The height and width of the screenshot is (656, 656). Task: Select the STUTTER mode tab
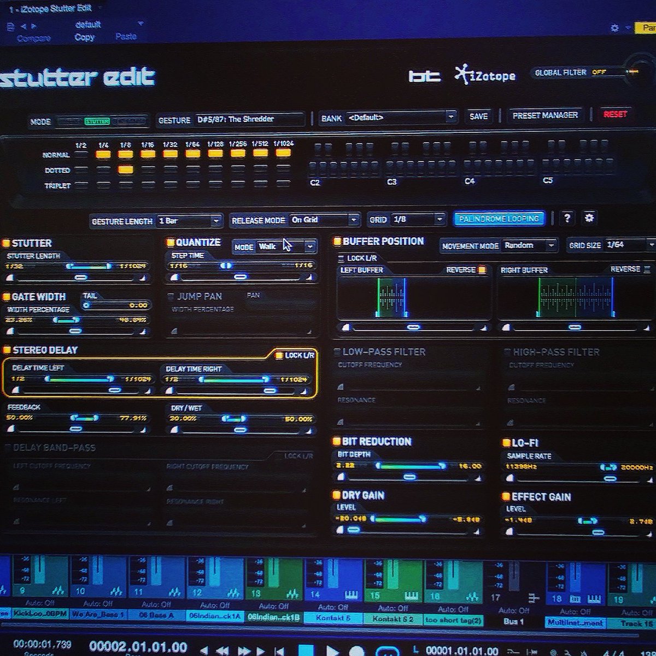pyautogui.click(x=97, y=121)
